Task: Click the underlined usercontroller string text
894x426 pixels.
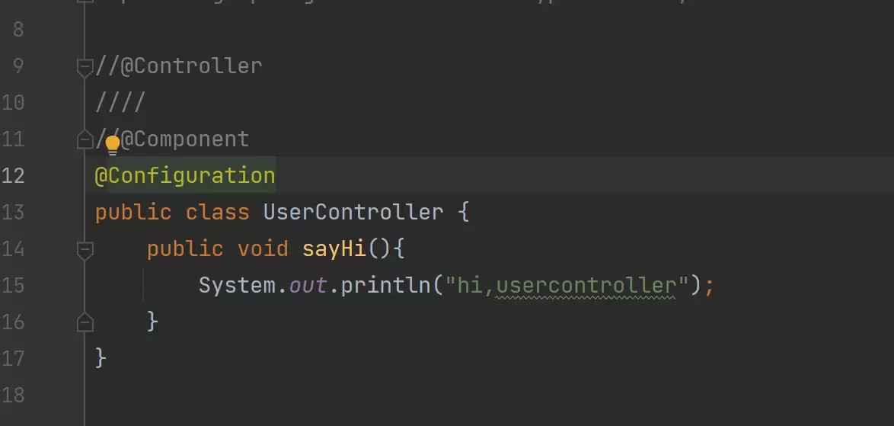Action: tap(586, 286)
